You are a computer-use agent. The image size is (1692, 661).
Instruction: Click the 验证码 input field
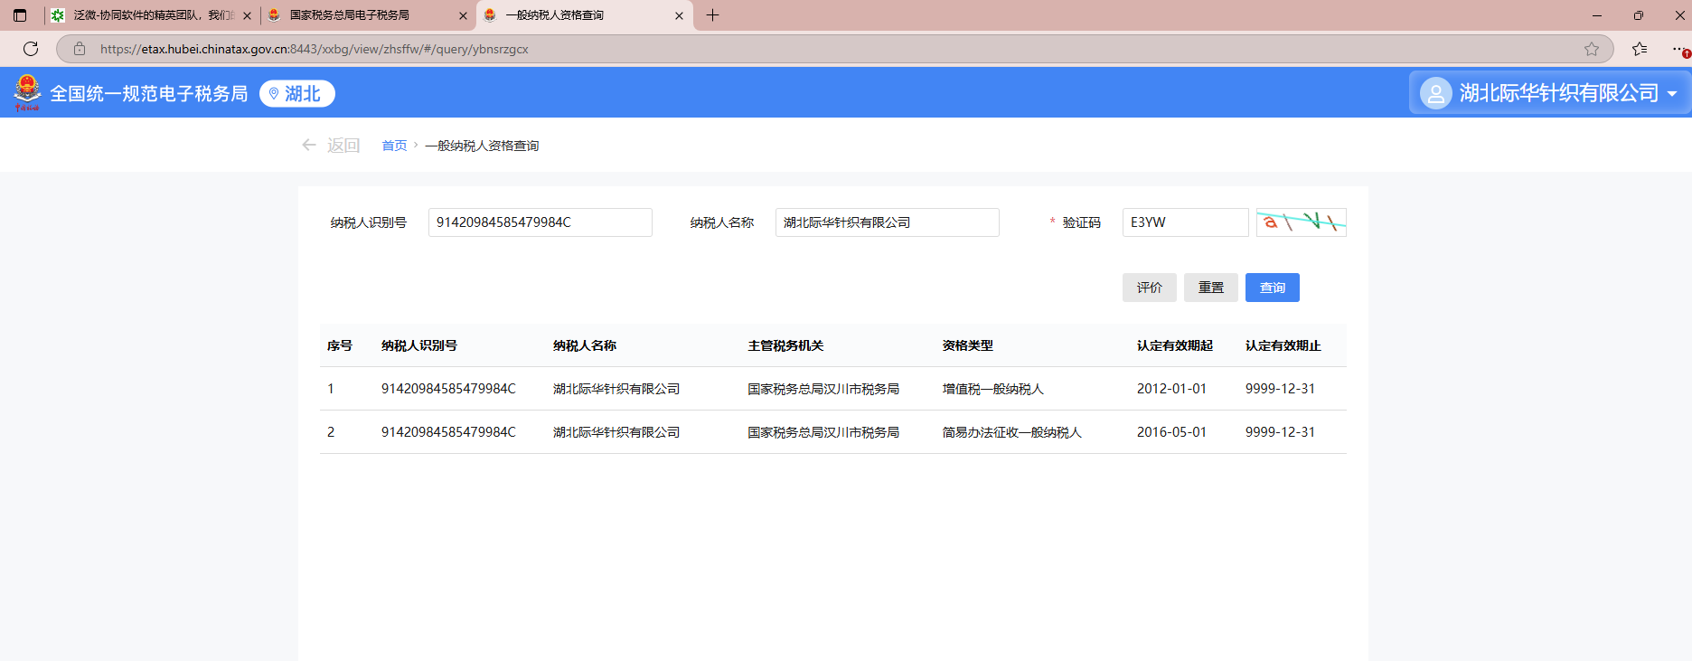tap(1185, 222)
